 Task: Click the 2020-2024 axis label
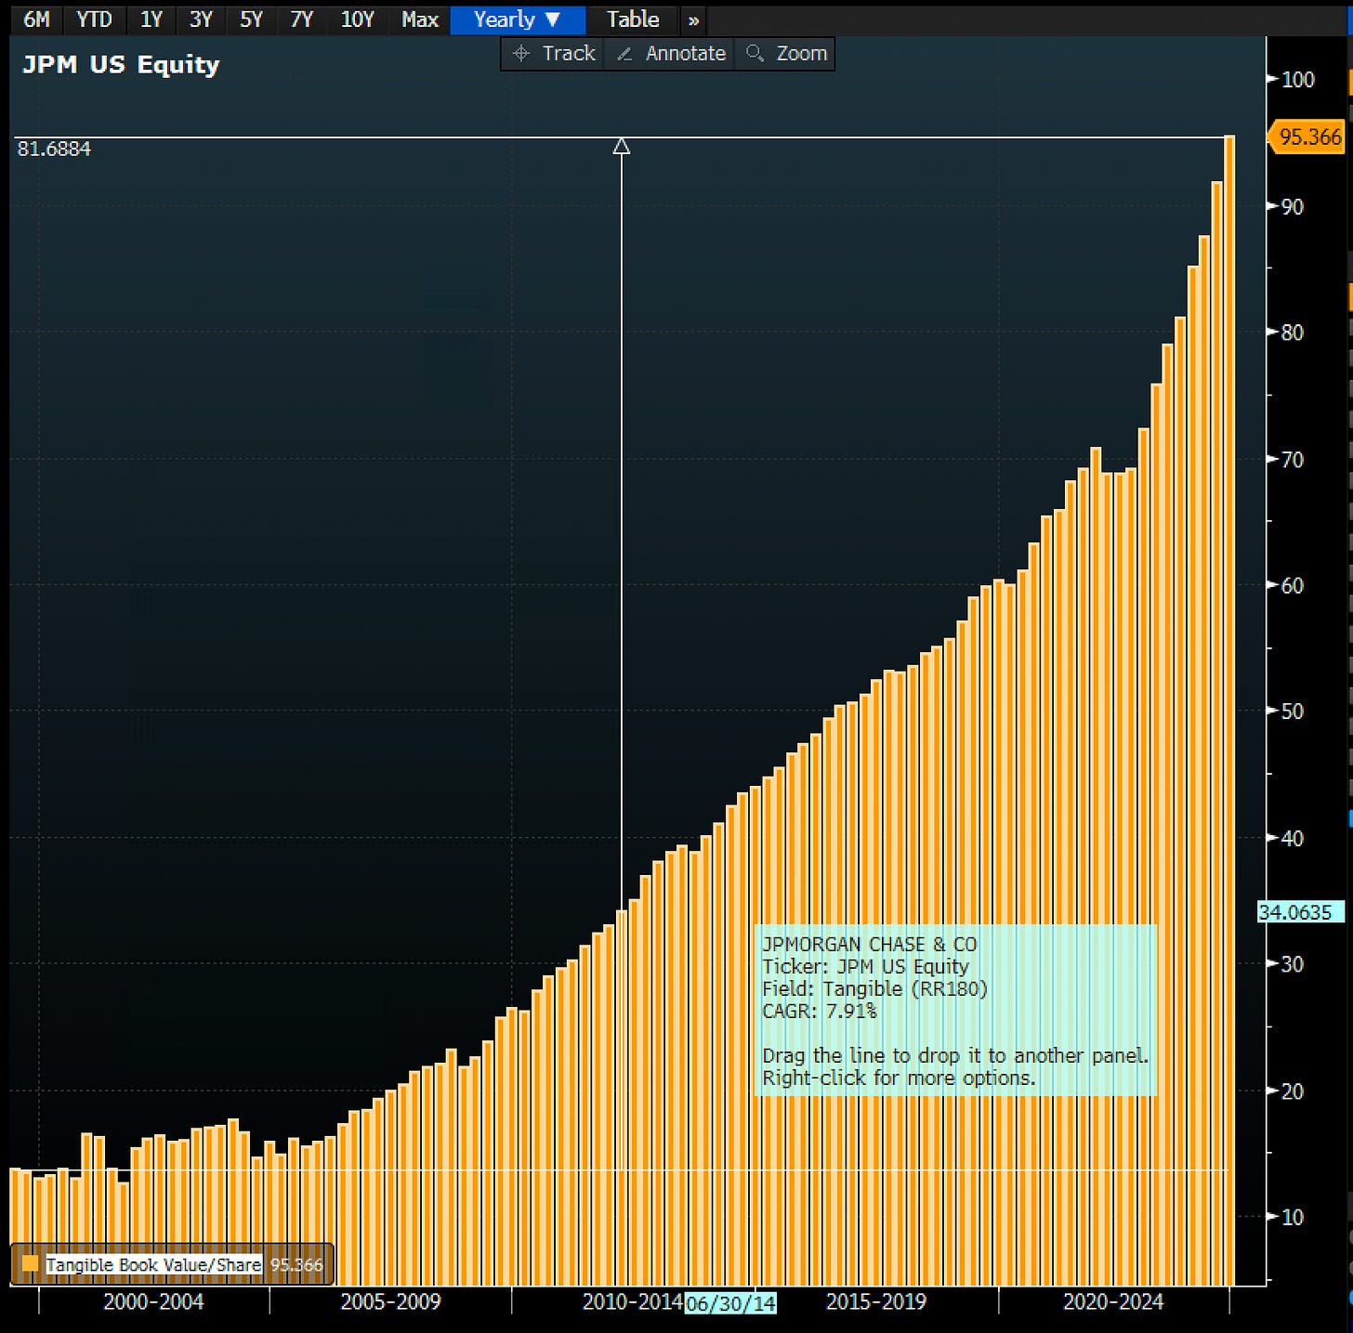pos(1113,1301)
